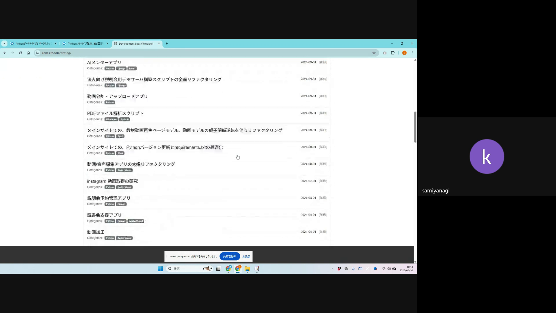
Task: Click the orange profile avatar icon
Action: coord(404,53)
